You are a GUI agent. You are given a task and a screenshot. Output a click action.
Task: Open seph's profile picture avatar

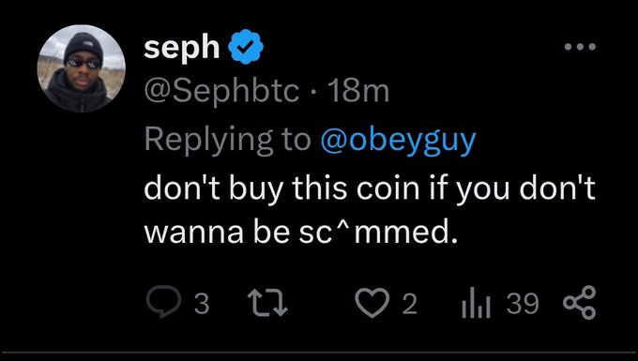[82, 68]
